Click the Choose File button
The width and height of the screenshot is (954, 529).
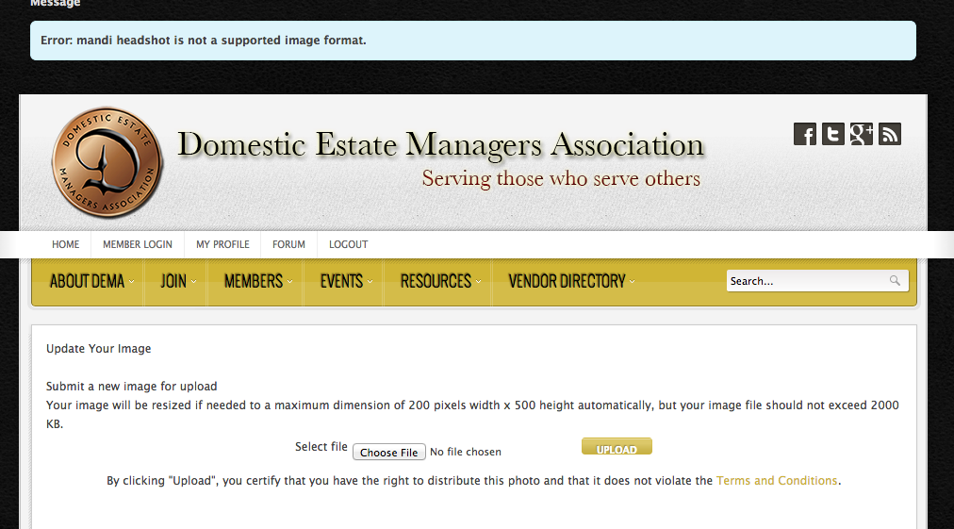(x=388, y=452)
